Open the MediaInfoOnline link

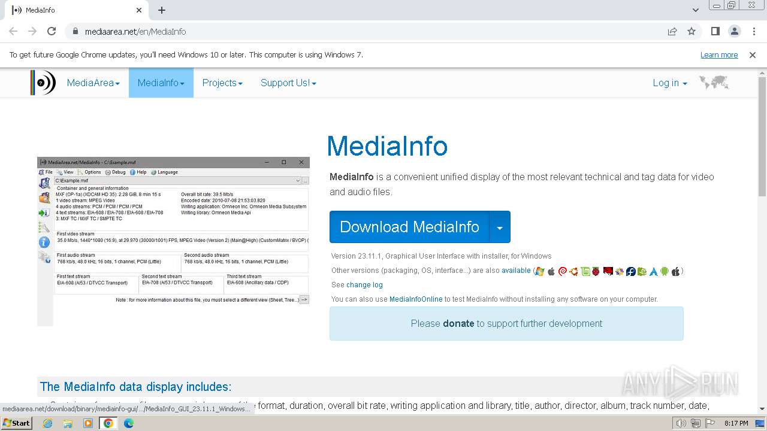click(416, 299)
